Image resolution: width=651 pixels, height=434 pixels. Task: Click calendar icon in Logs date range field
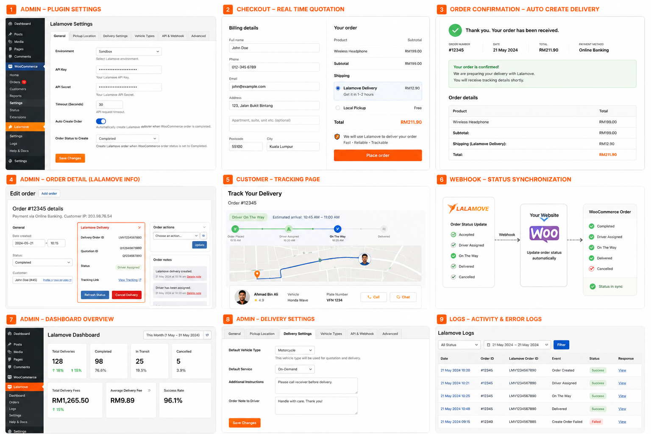click(489, 345)
